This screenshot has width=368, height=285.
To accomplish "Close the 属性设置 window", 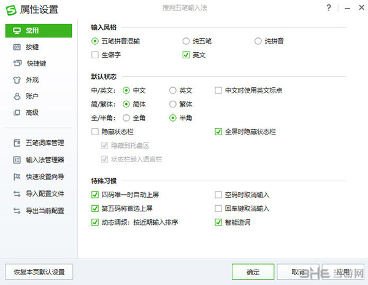I will point(361,7).
